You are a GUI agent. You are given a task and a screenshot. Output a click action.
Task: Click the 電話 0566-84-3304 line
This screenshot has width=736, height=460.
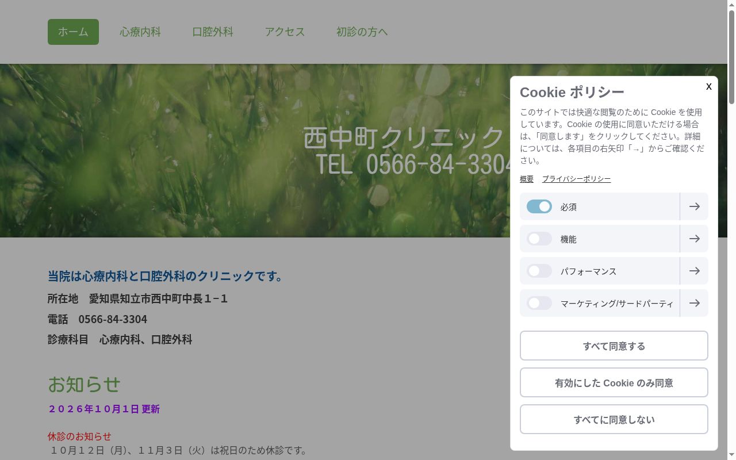(x=97, y=319)
